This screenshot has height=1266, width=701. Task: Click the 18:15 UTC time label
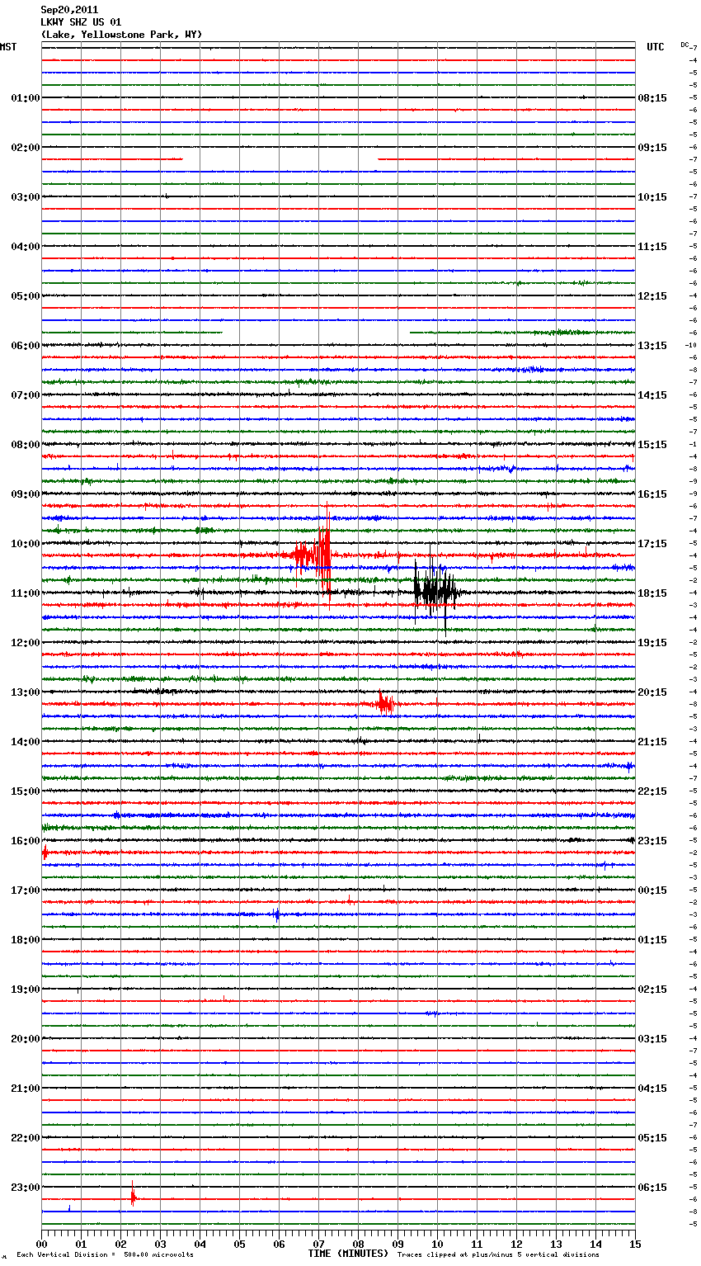coord(652,593)
